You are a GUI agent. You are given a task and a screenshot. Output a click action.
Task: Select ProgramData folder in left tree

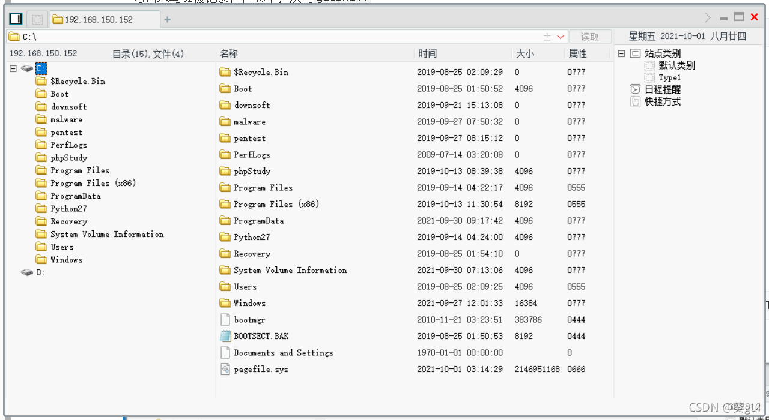[75, 196]
